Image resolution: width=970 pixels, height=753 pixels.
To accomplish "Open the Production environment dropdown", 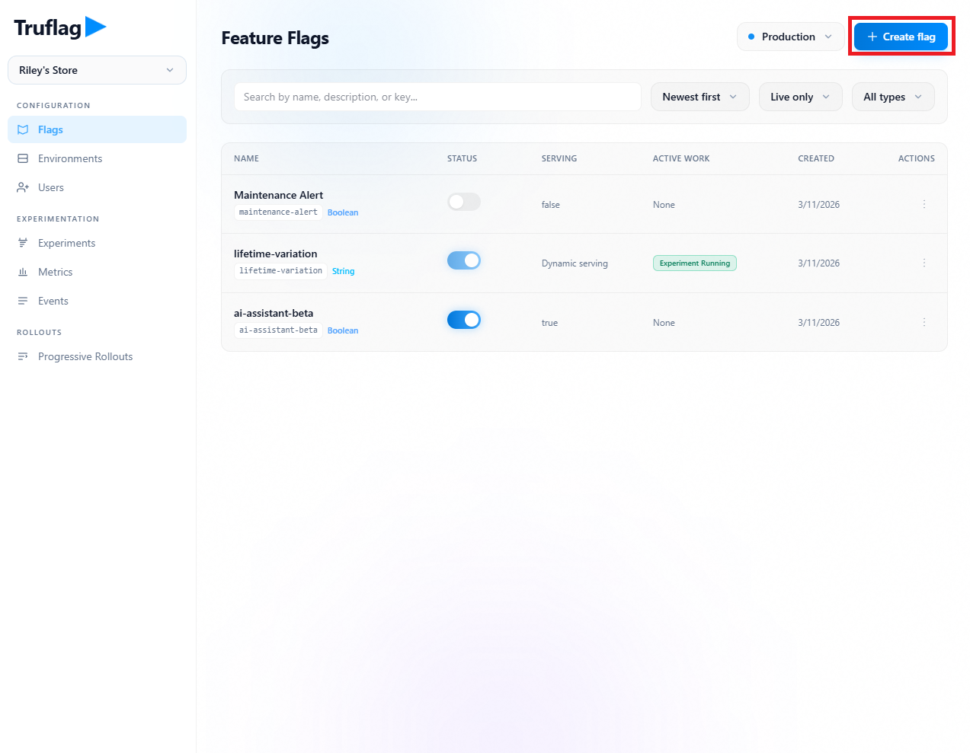I will point(789,37).
